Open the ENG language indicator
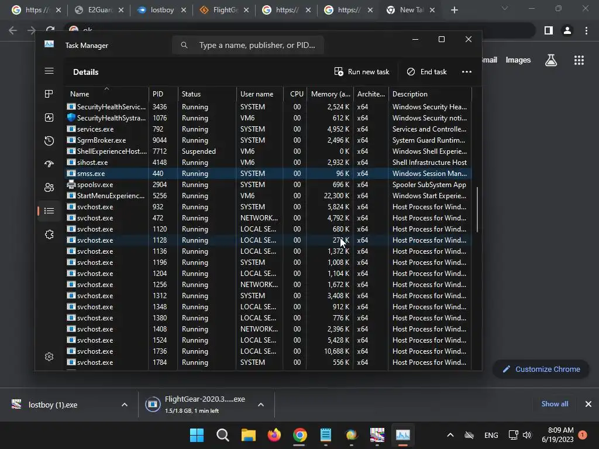599x449 pixels. [491, 435]
